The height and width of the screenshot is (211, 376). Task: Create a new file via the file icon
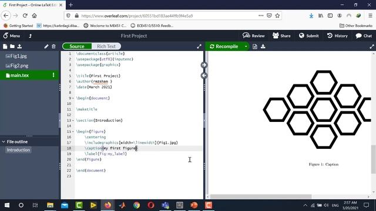coord(5,46)
